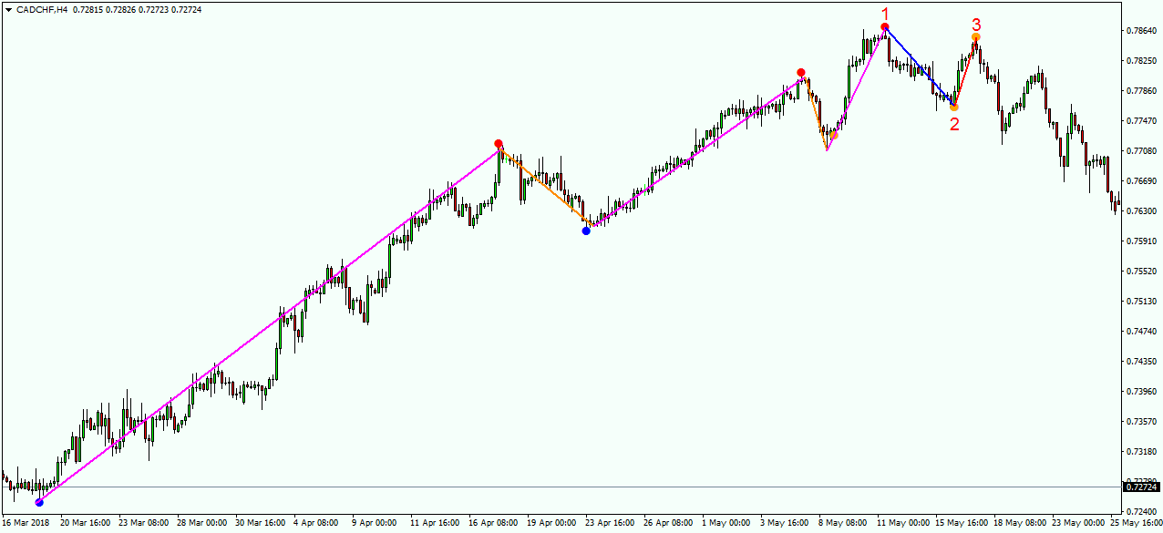
Task: Click the blue dot near the 23 Apr low
Action: [x=586, y=231]
